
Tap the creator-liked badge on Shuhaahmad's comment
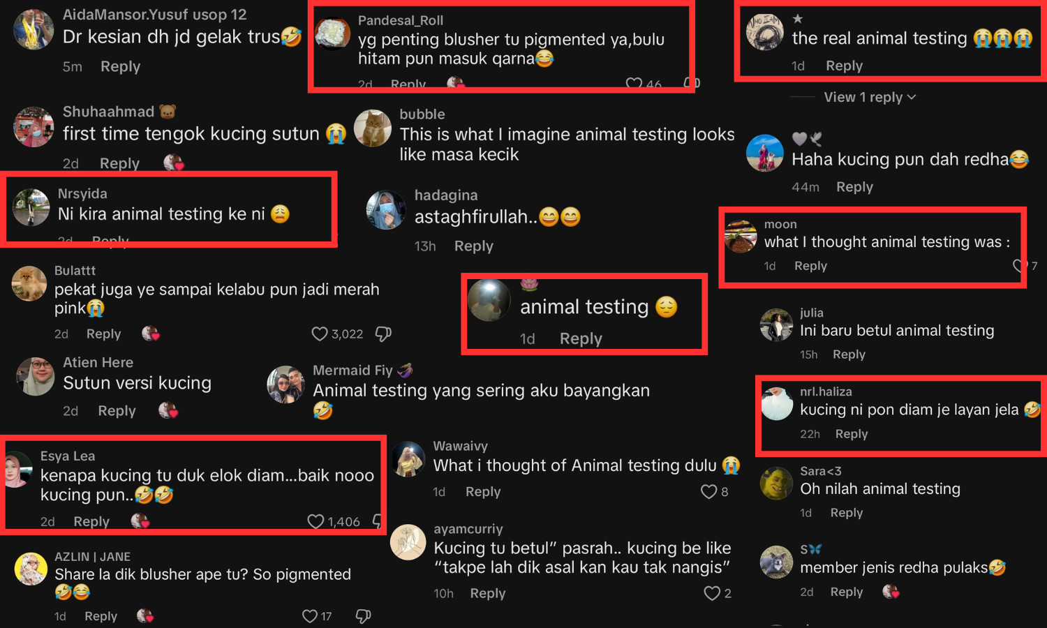click(173, 163)
